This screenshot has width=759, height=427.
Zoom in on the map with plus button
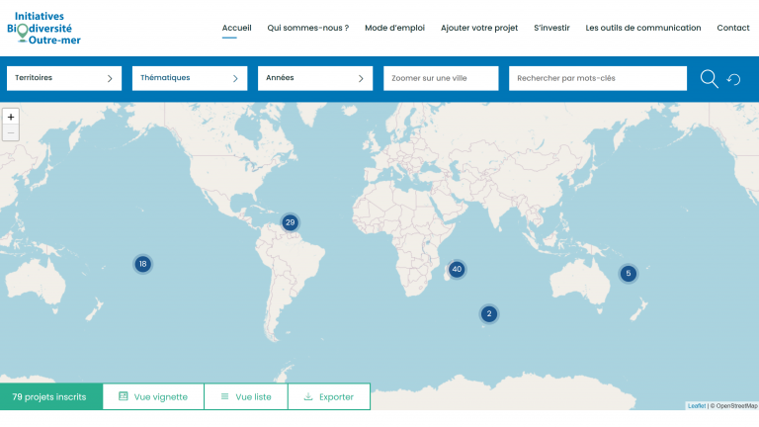12,117
